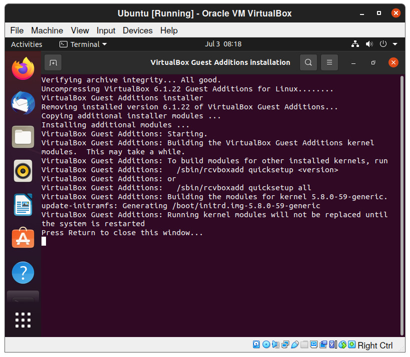410x357 pixels.
Task: Click the new tab button in Terminal
Action: pyautogui.click(x=53, y=63)
